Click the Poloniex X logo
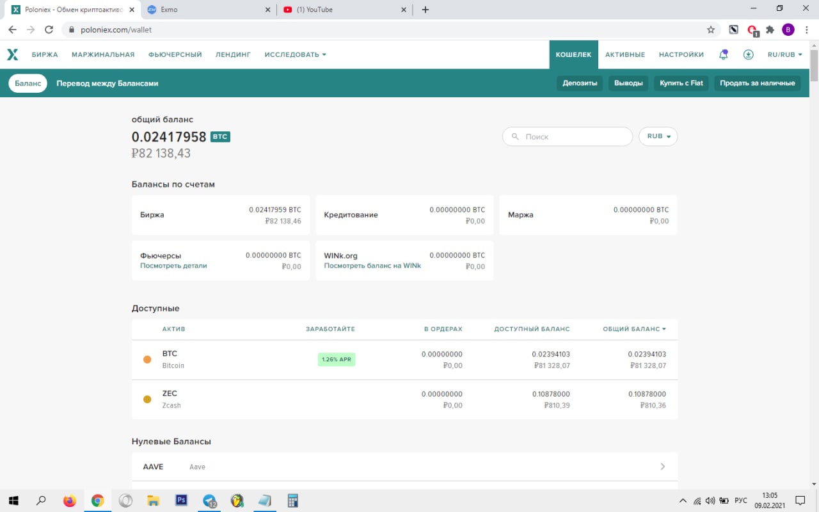 coord(12,54)
